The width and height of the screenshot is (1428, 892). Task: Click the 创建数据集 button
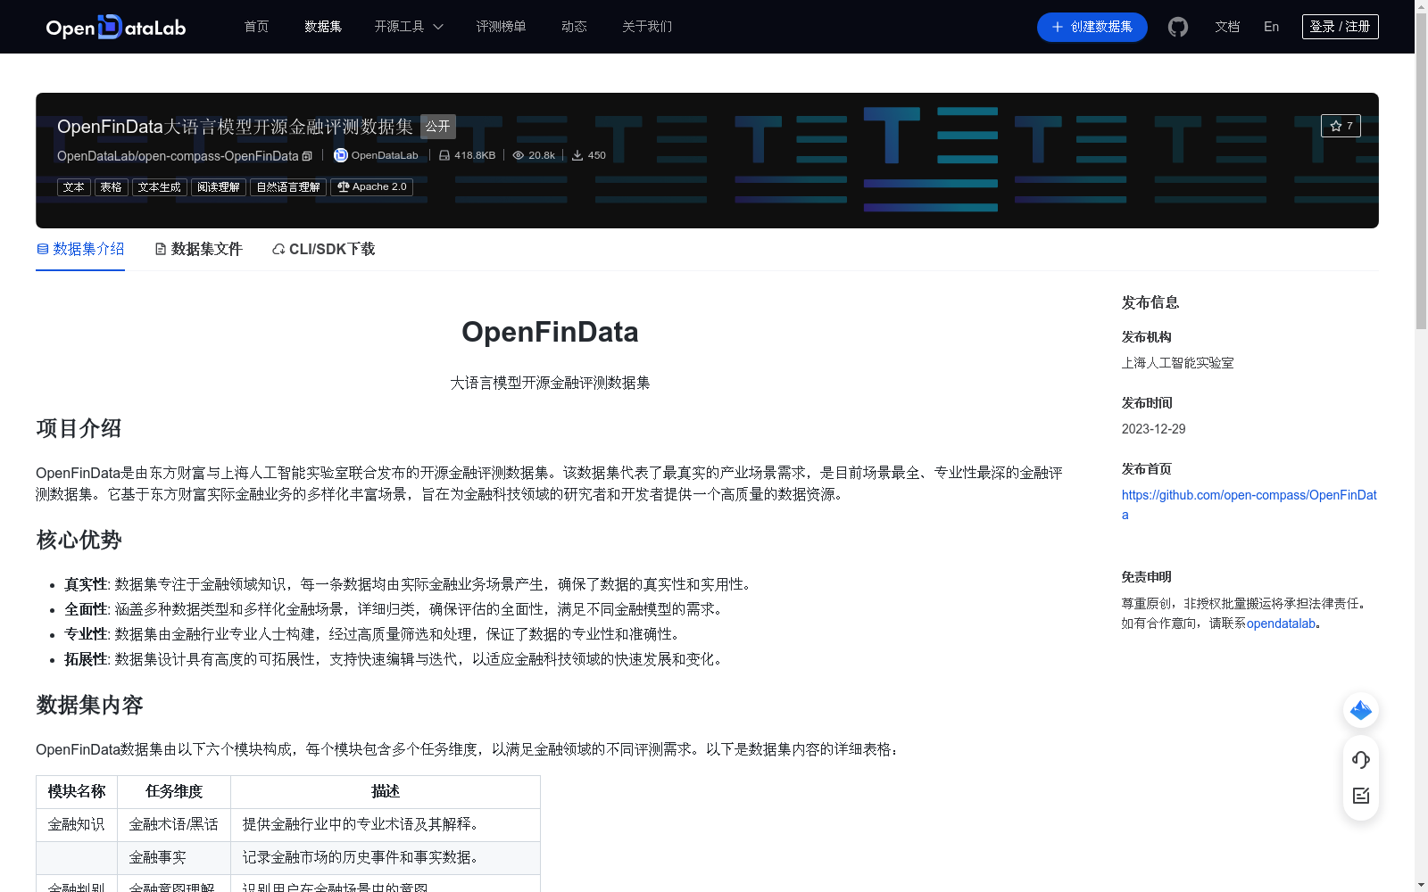pyautogui.click(x=1092, y=27)
